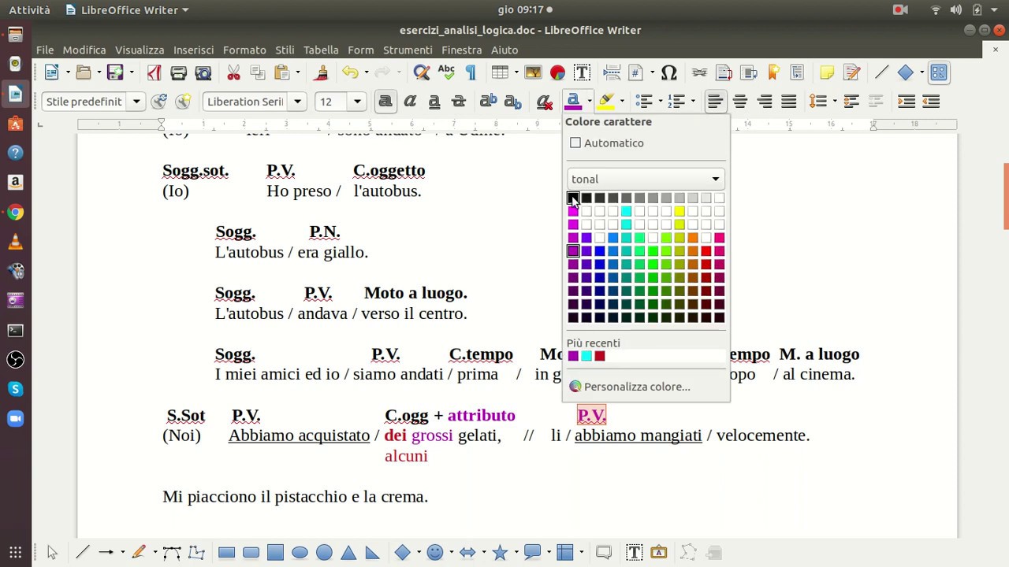
Task: Insert an image from the toolbar
Action: point(533,72)
